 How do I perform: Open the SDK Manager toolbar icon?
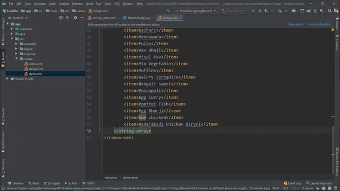321,11
